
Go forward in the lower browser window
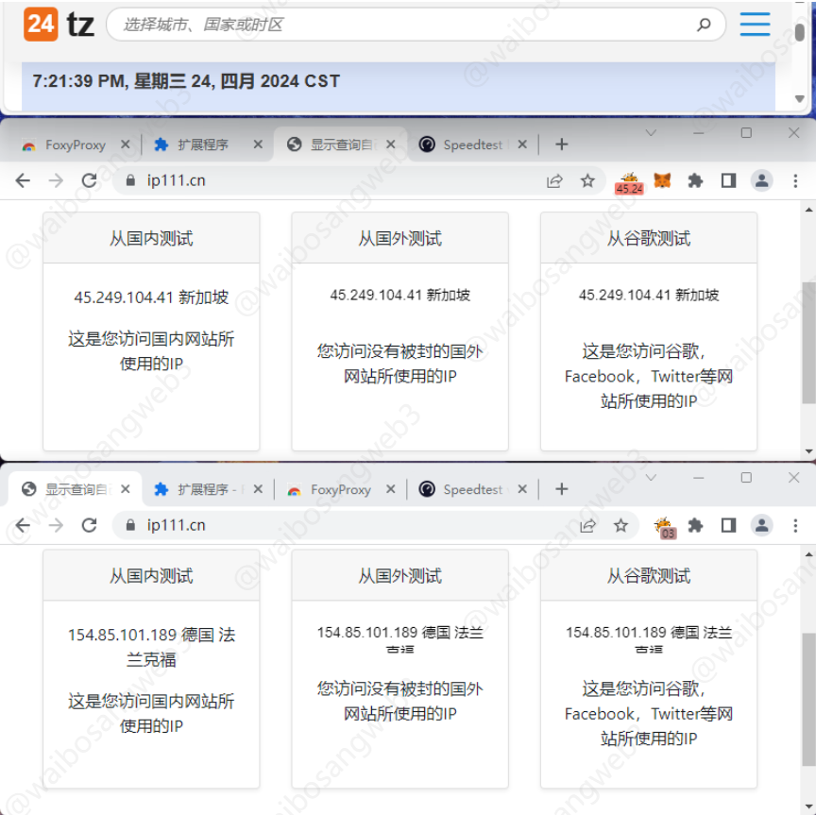[x=56, y=525]
